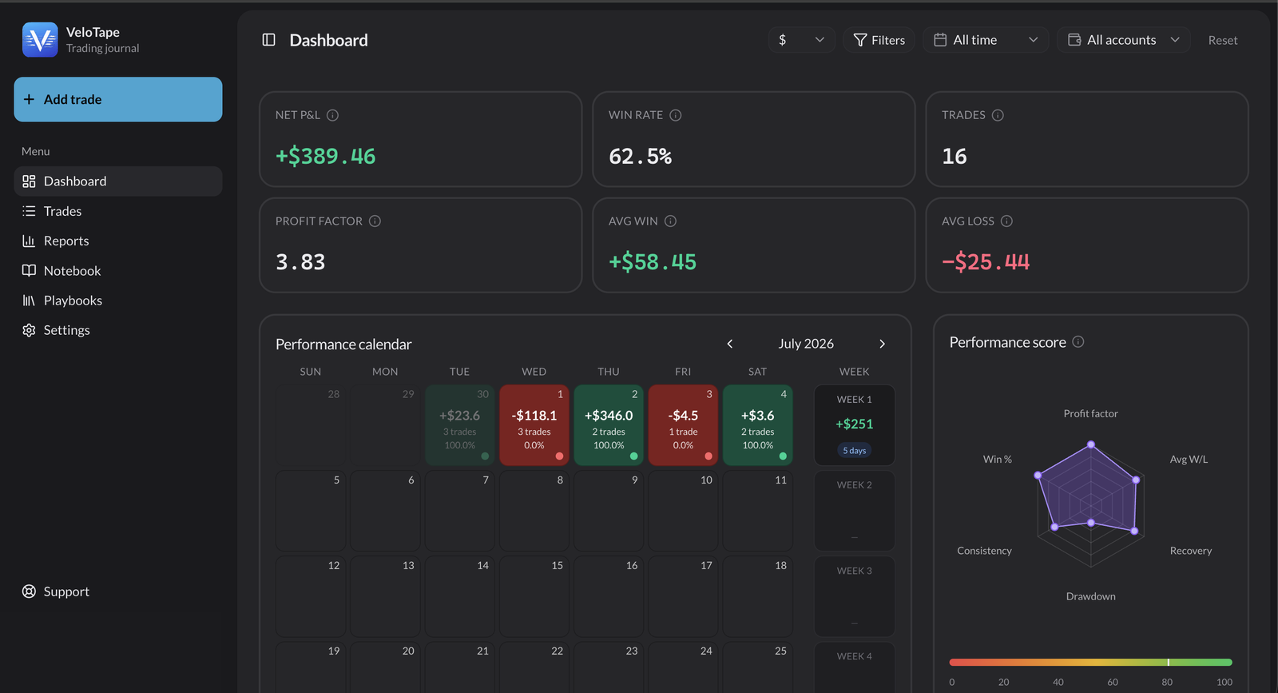
Task: Click the info icon beside AVG LOSS
Action: pyautogui.click(x=1007, y=221)
